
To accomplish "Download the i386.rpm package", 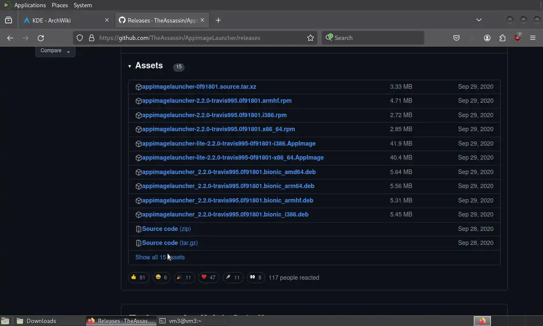I will pyautogui.click(x=214, y=115).
